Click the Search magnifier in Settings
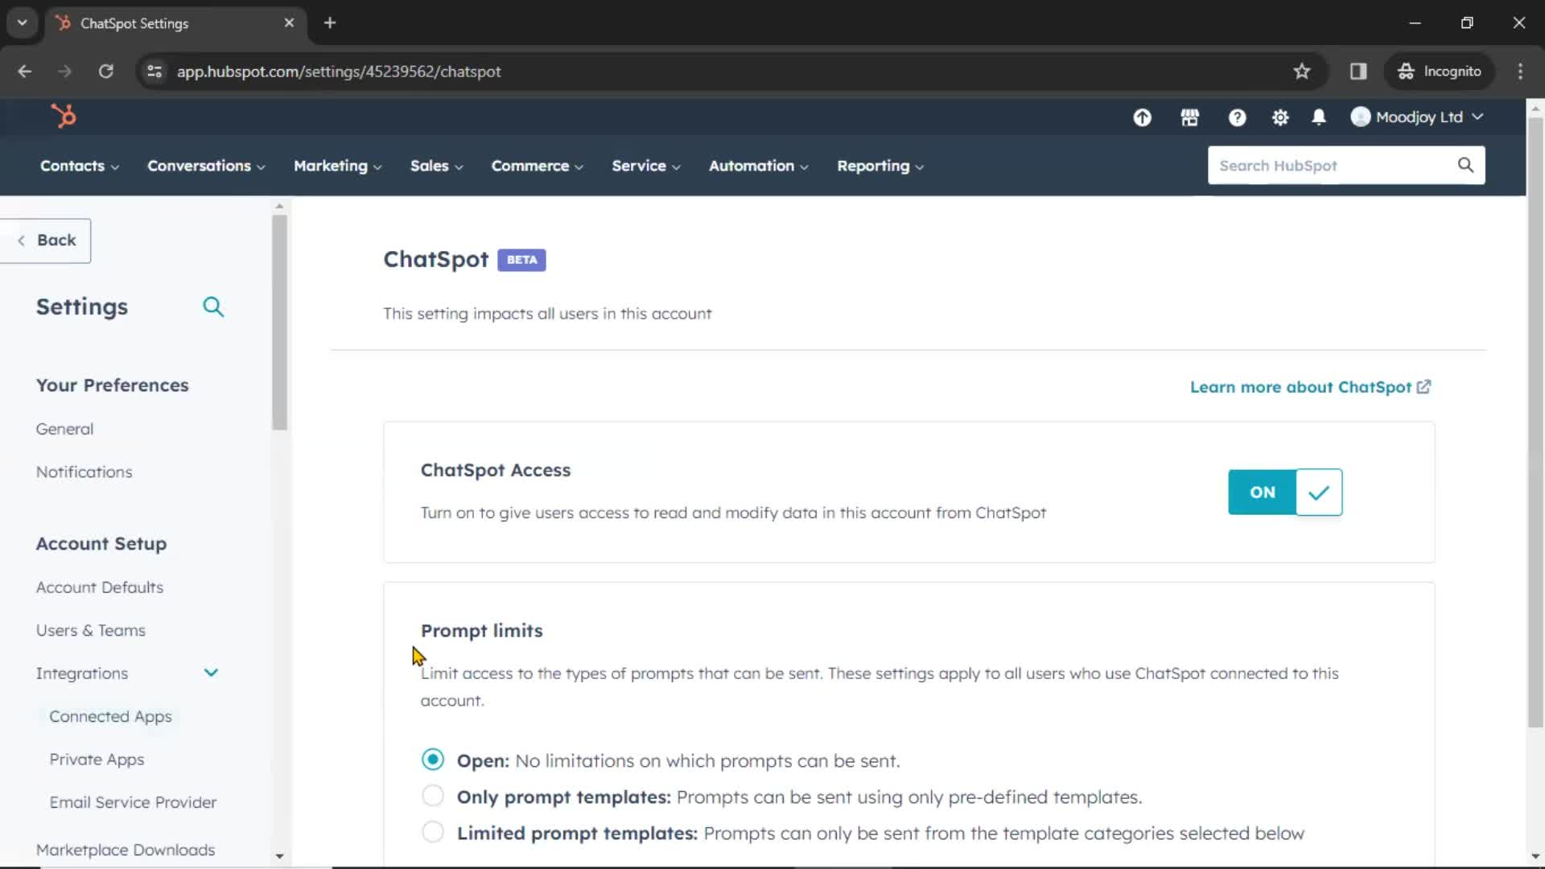The width and height of the screenshot is (1545, 869). pos(213,307)
